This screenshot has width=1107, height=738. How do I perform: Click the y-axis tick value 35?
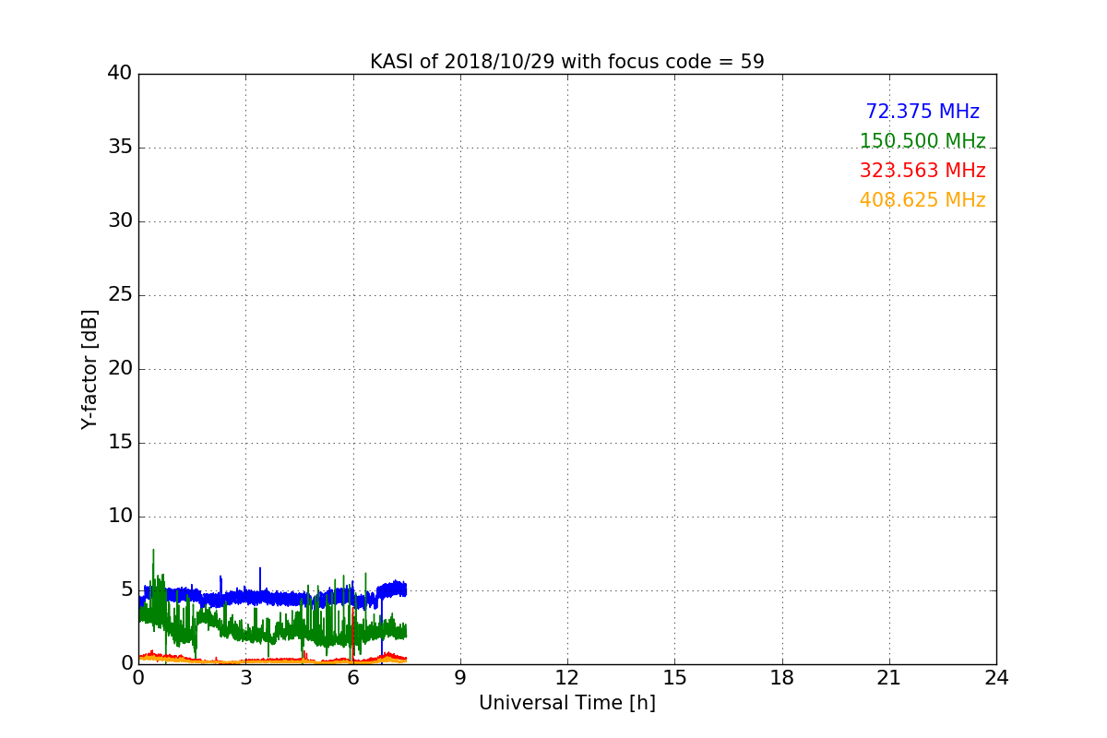(x=120, y=148)
